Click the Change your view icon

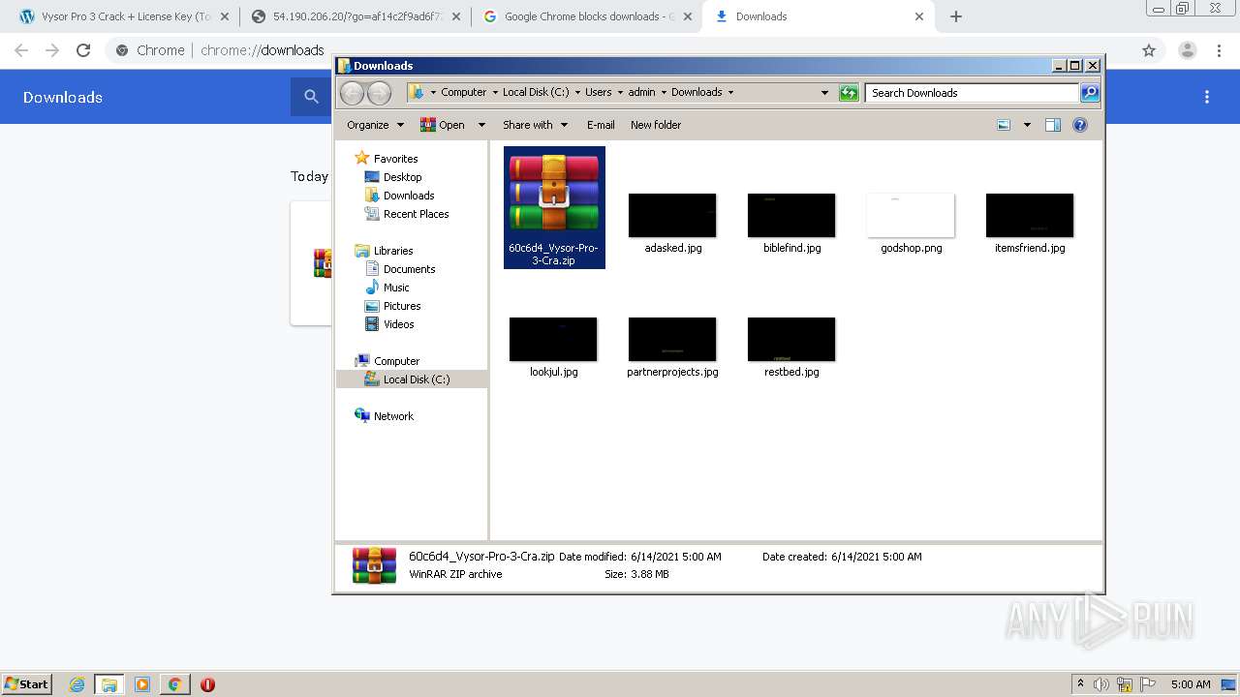pyautogui.click(x=1004, y=125)
